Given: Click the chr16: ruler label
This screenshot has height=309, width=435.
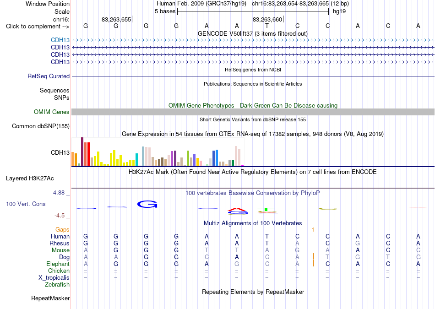Looking at the screenshot, I should [61, 19].
